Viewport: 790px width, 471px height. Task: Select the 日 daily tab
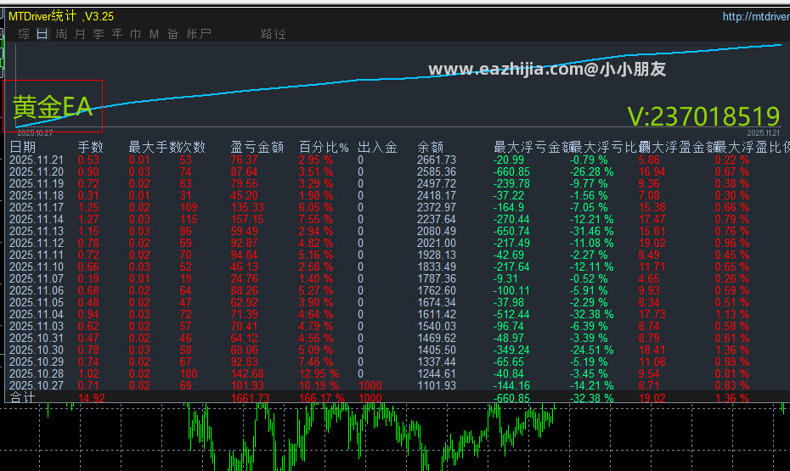[42, 34]
